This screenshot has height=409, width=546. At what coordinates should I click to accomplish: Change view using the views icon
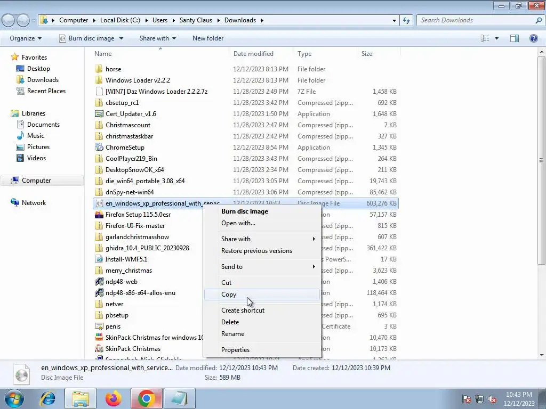[x=485, y=38]
